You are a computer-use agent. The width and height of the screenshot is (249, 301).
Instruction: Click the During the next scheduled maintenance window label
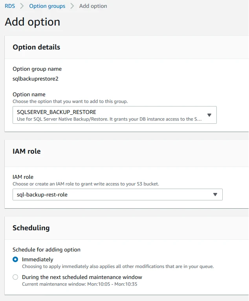click(x=82, y=277)
